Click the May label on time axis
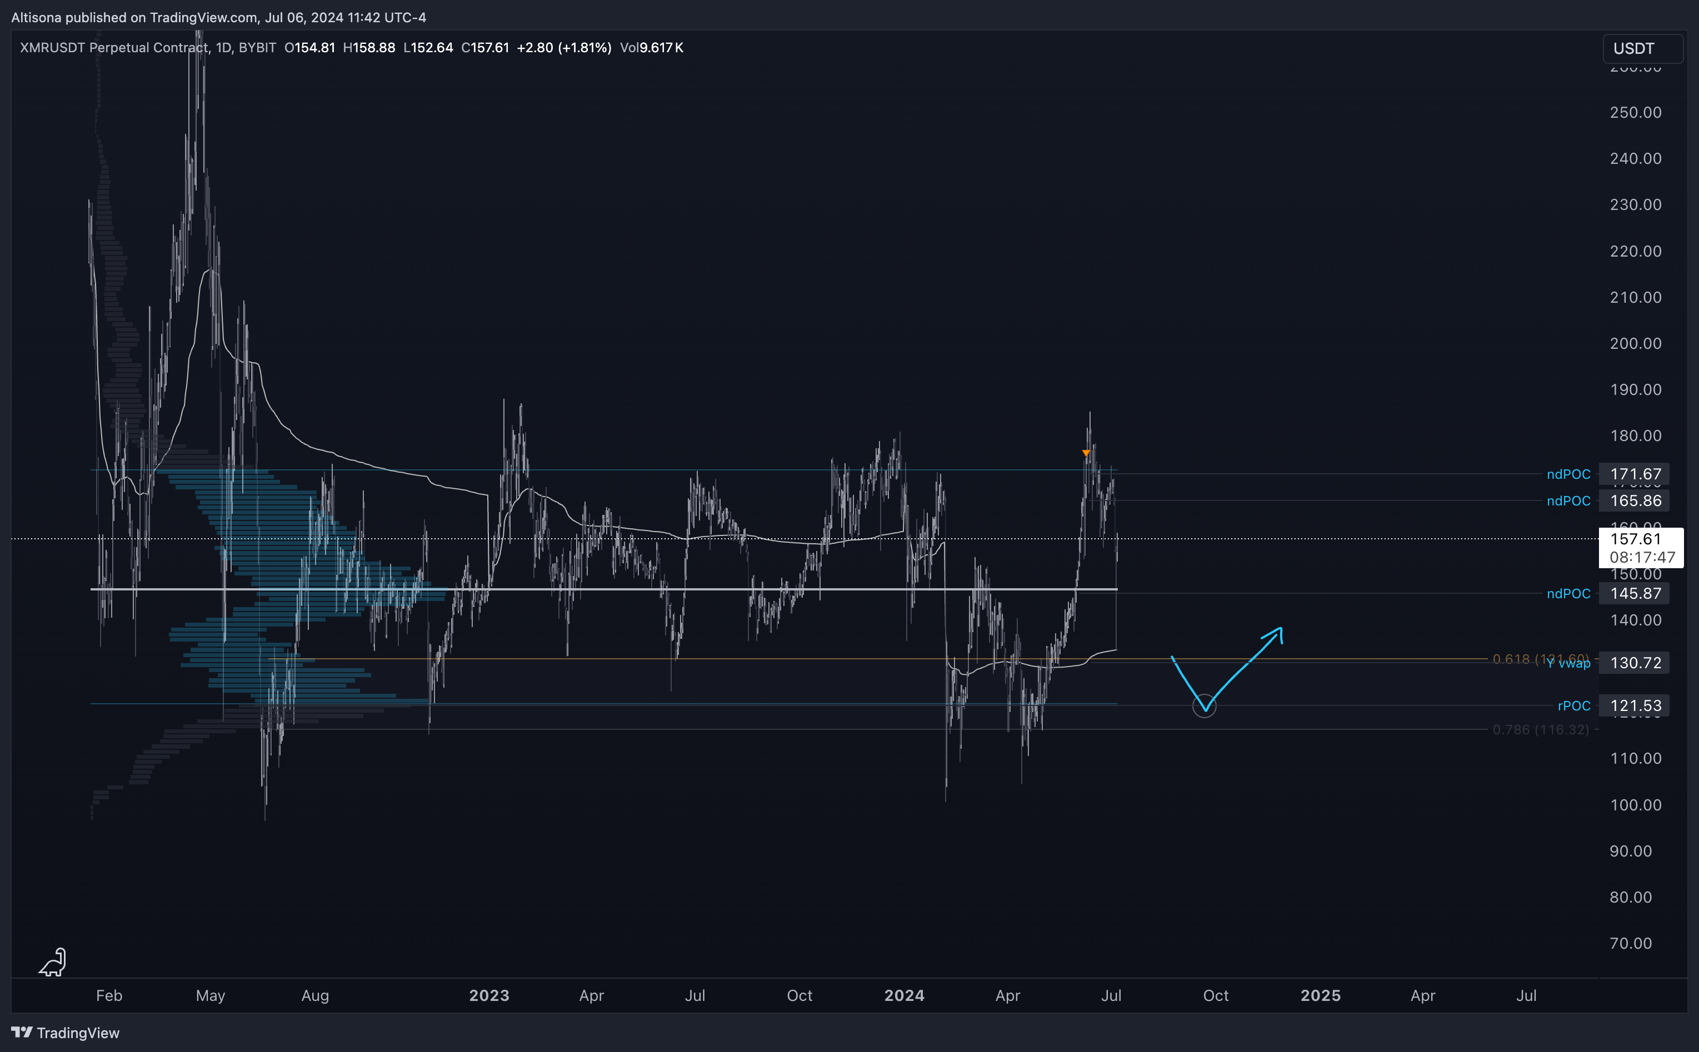Image resolution: width=1699 pixels, height=1052 pixels. [x=210, y=996]
